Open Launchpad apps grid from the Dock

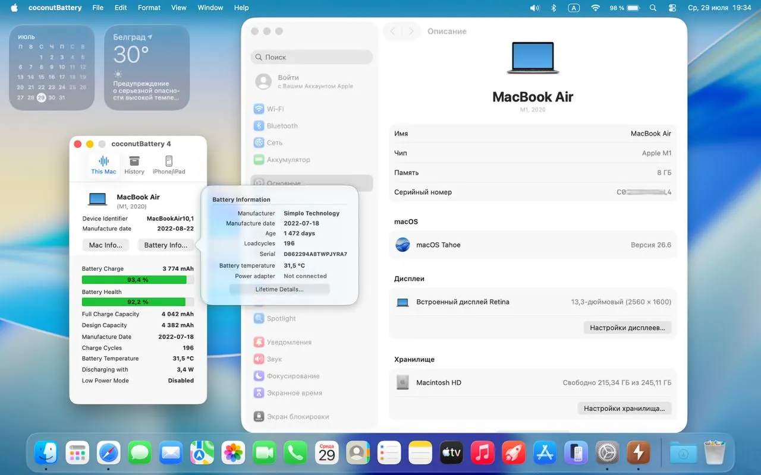(77, 453)
